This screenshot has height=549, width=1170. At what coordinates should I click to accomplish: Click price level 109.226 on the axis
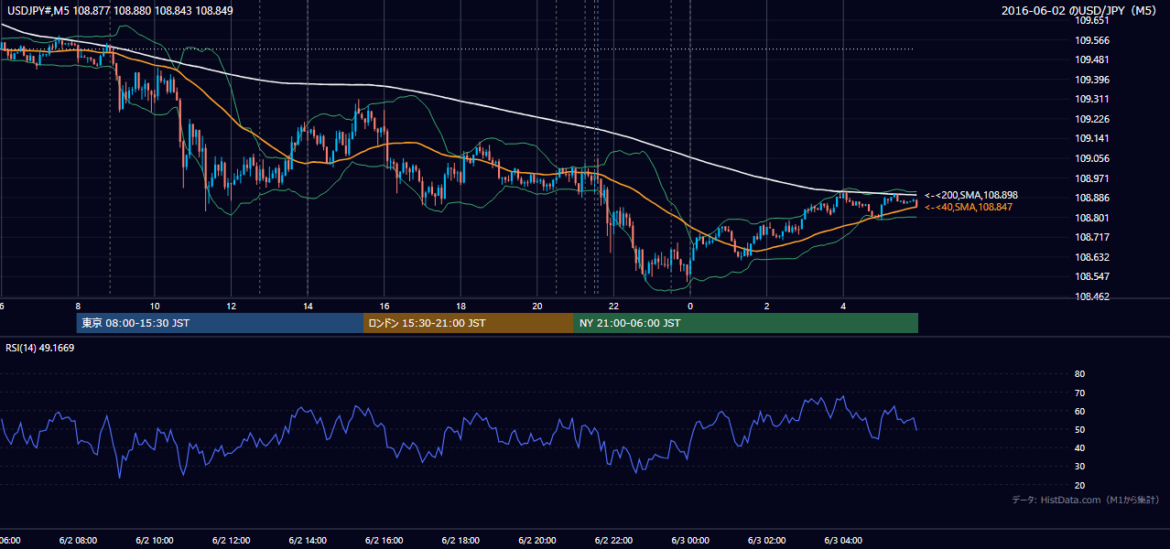(x=1091, y=119)
